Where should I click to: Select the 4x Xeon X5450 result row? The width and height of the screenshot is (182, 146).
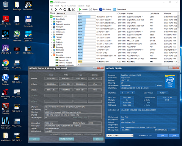click(x=127, y=62)
